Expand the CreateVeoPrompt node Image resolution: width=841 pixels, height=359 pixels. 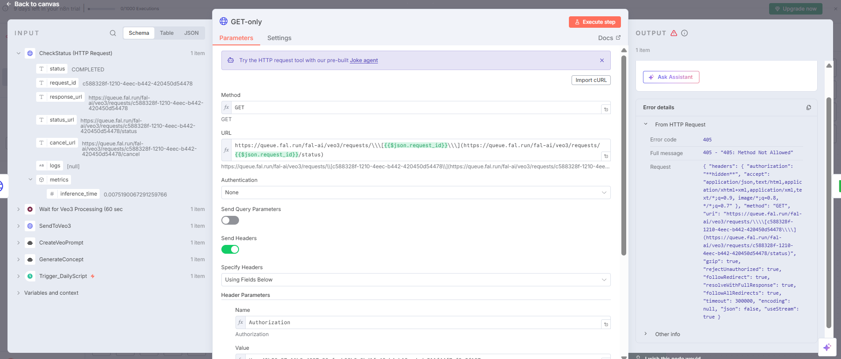coord(19,243)
